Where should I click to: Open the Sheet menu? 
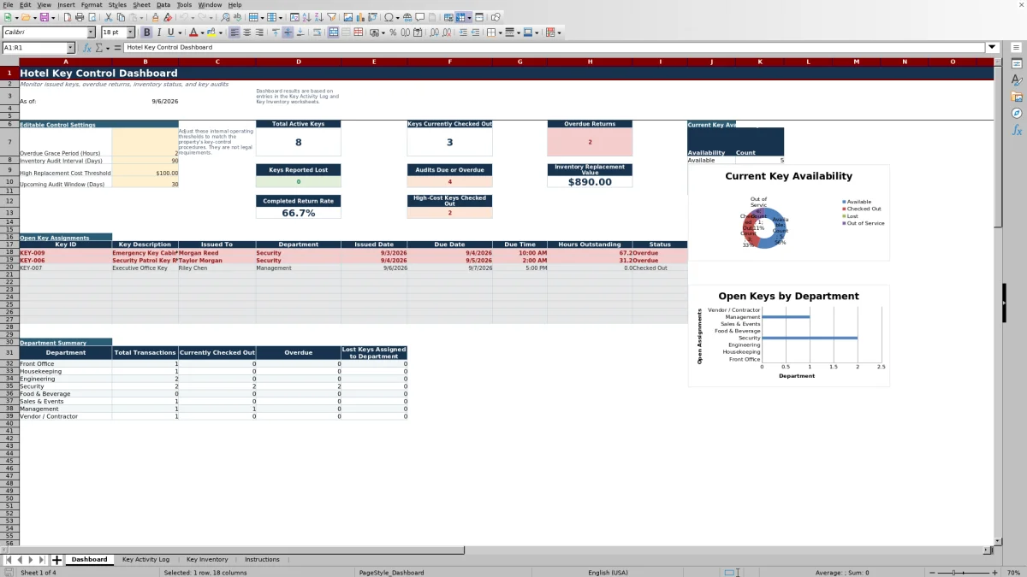[x=141, y=4]
